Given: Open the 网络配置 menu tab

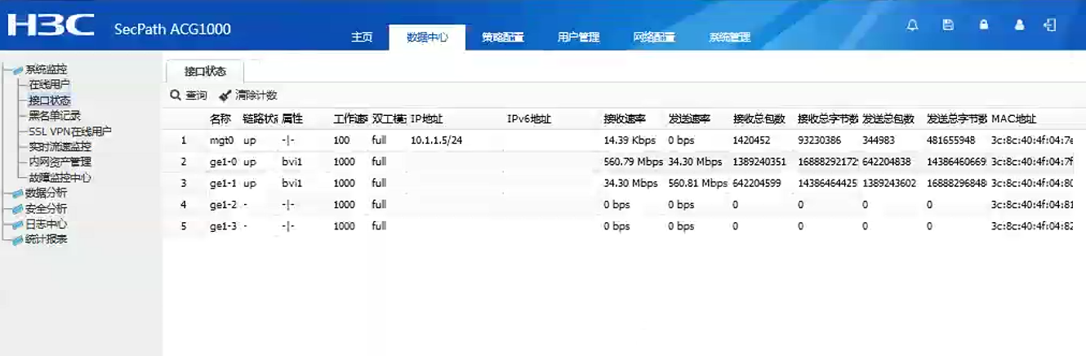Looking at the screenshot, I should (654, 38).
